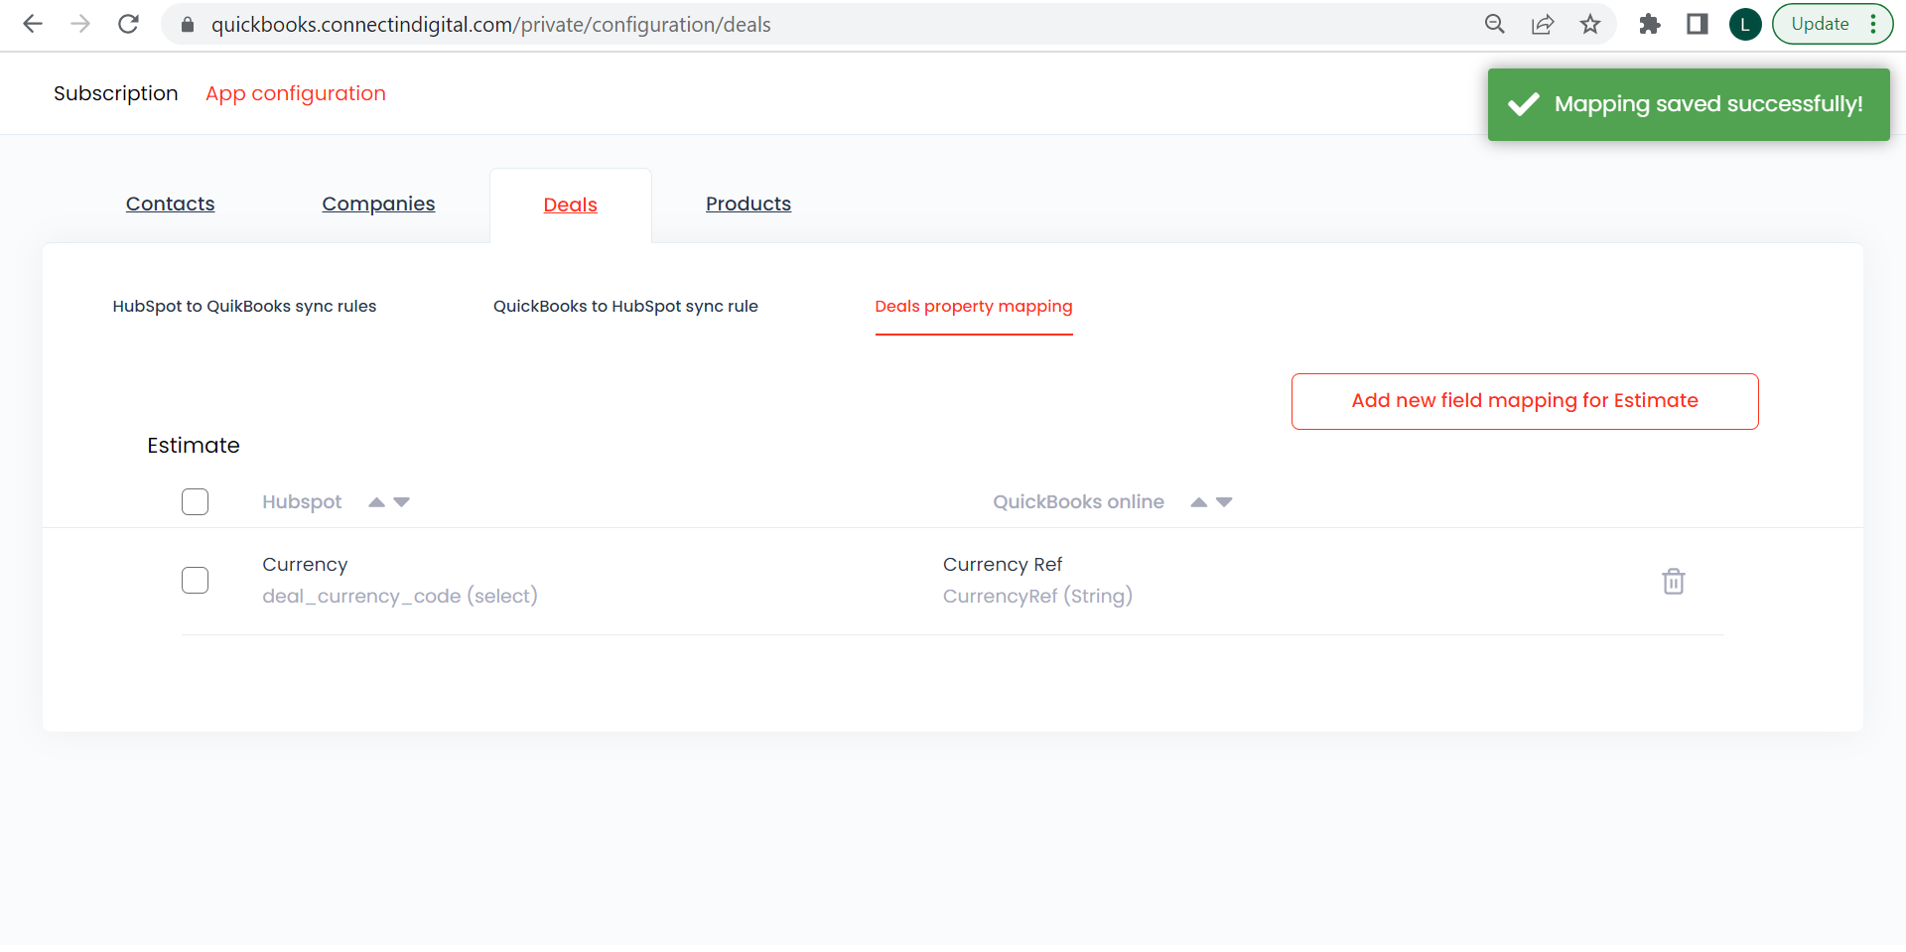Viewport: 1906px width, 952px height.
Task: Open QuickBooks to HubSpot sync rule
Action: [625, 306]
